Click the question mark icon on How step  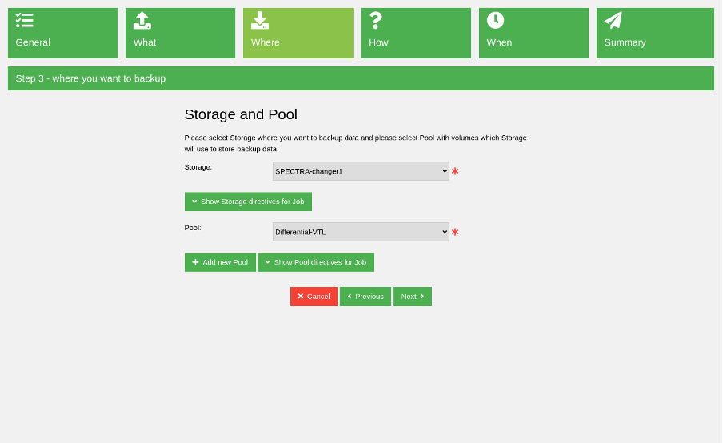pos(376,20)
